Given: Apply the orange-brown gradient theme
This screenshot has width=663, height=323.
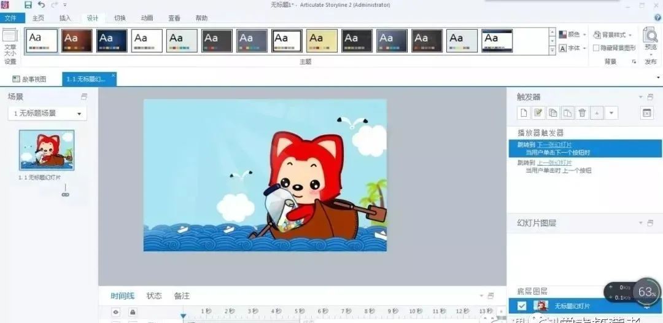Looking at the screenshot, I should [77, 41].
